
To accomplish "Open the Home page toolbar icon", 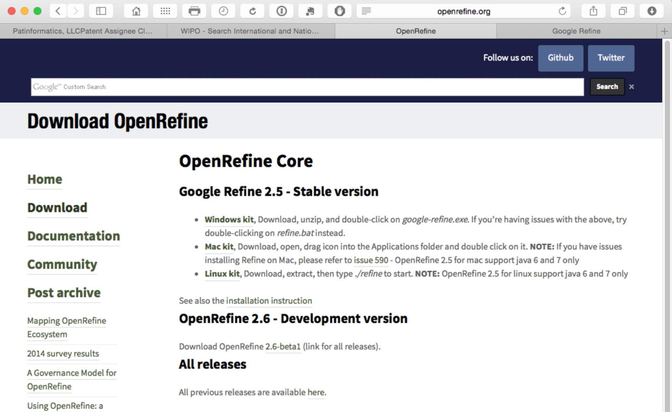I will click(136, 11).
